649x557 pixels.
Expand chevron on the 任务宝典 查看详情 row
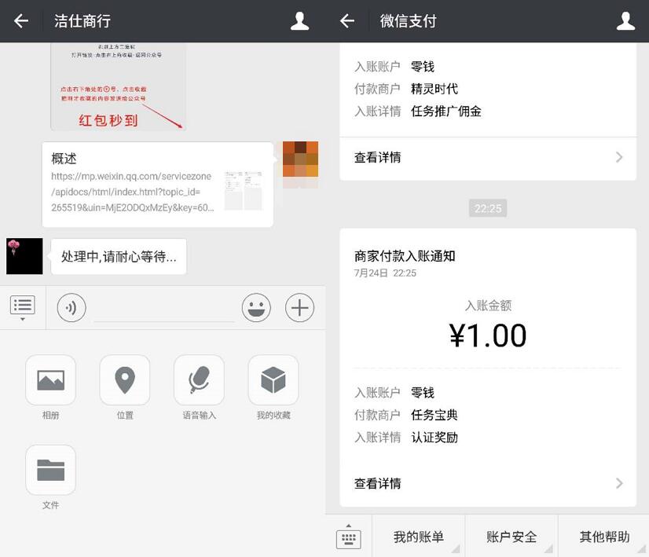click(x=619, y=483)
